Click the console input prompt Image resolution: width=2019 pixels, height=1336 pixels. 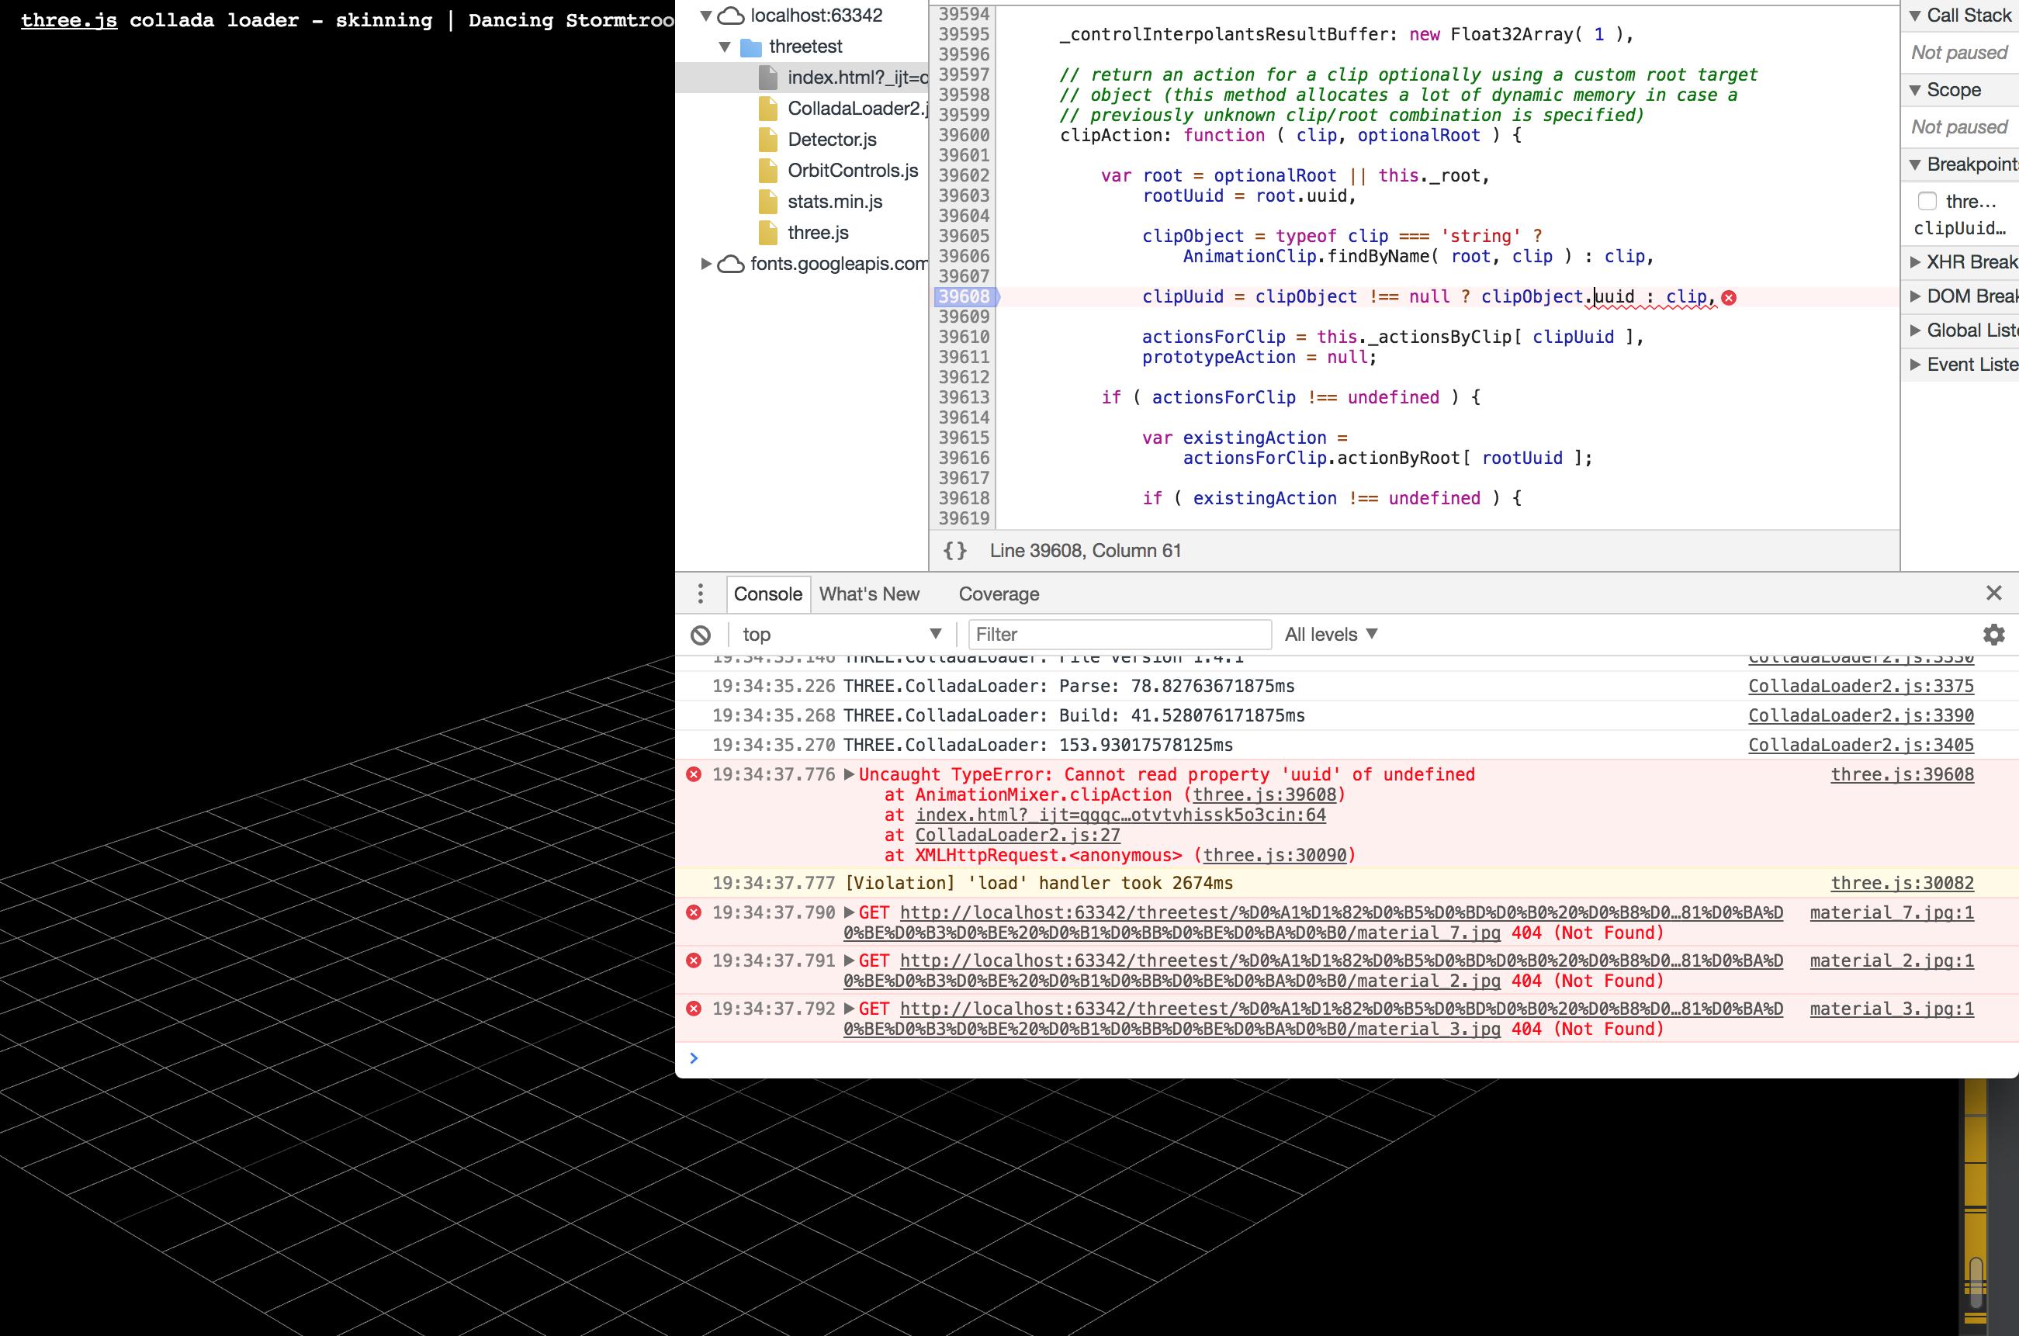[852, 1058]
